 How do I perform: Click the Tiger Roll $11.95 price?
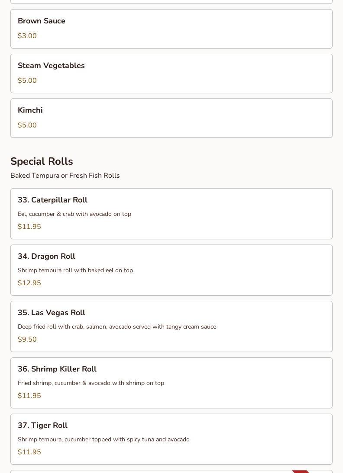pyautogui.click(x=29, y=452)
